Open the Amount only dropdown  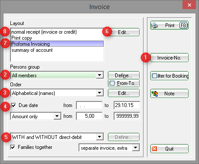[57, 116]
